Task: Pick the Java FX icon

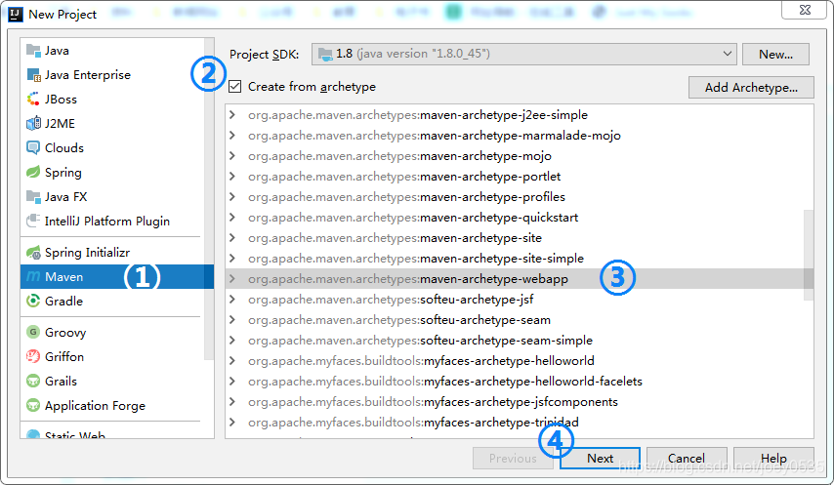Action: pyautogui.click(x=33, y=196)
